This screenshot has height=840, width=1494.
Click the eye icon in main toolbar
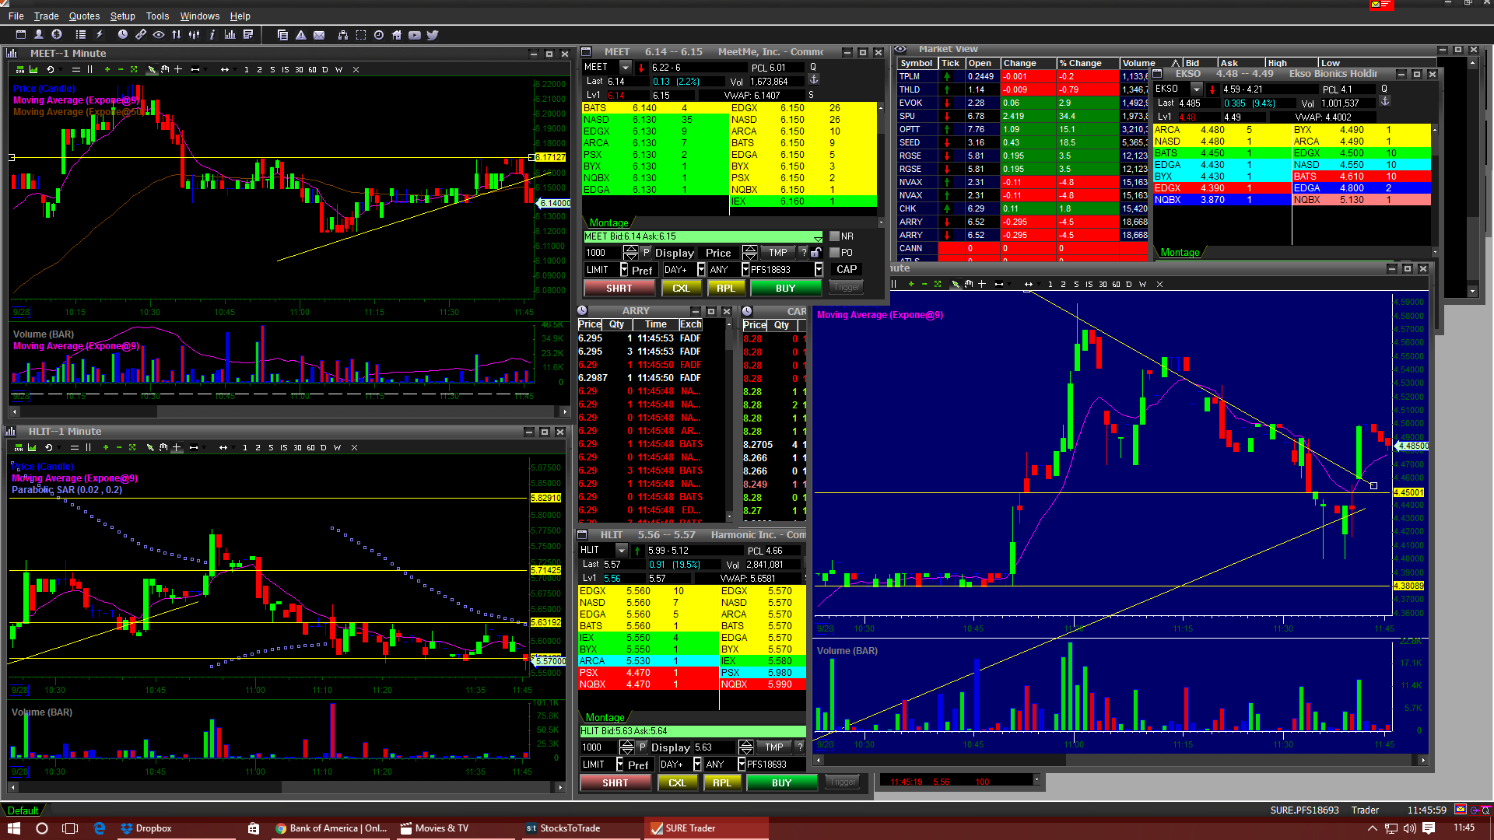(159, 35)
